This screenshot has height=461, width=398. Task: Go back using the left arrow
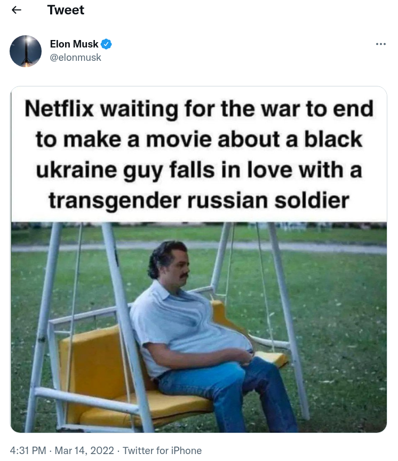pyautogui.click(x=17, y=10)
